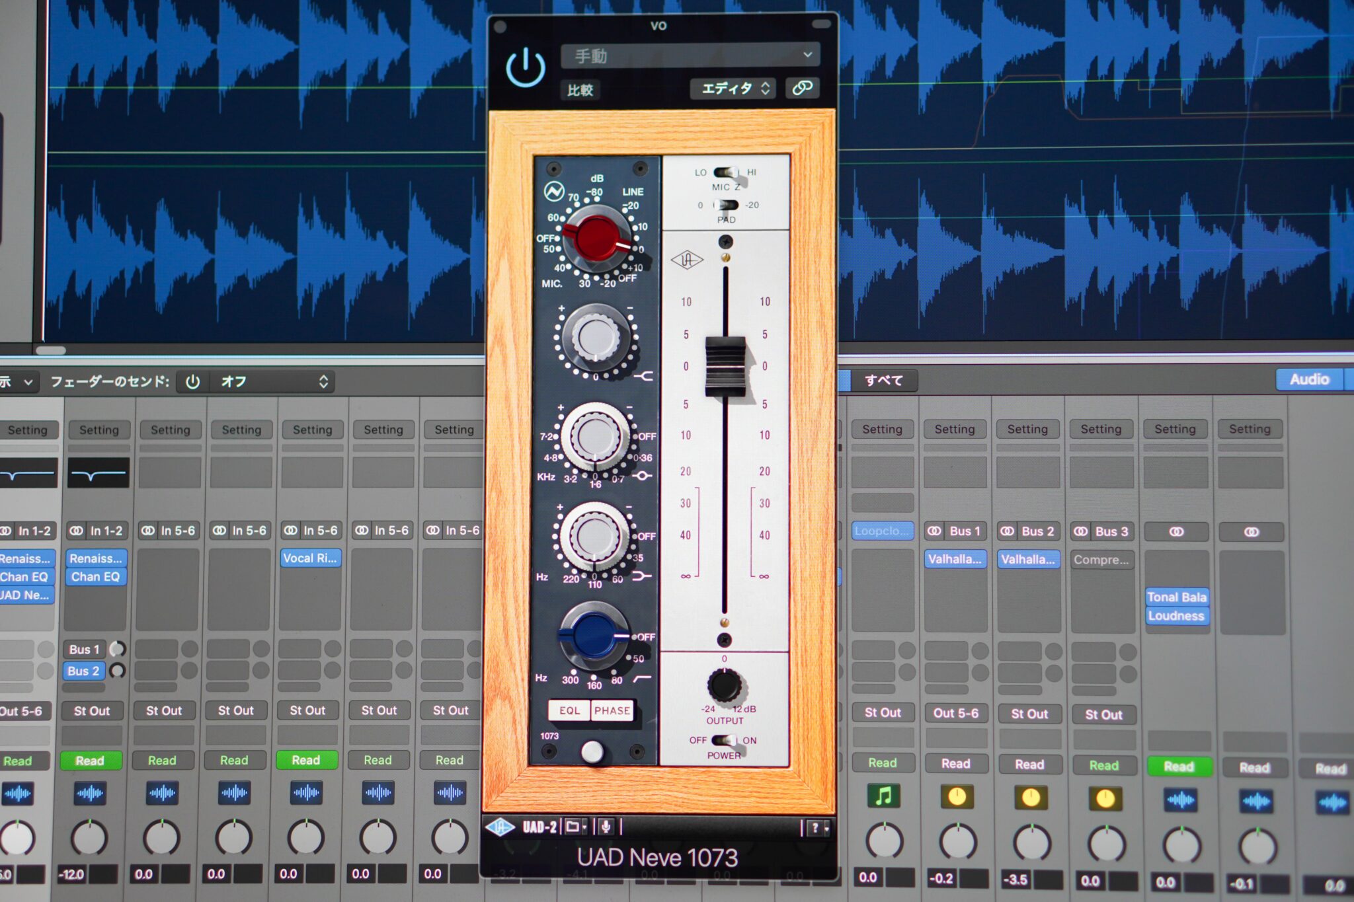
Task: Toggle the EQL button on the Neve 1073
Action: (x=569, y=710)
